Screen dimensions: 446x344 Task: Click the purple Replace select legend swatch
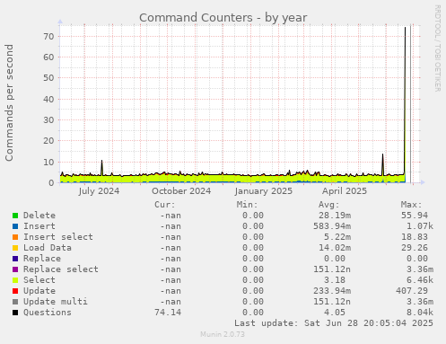(15, 269)
